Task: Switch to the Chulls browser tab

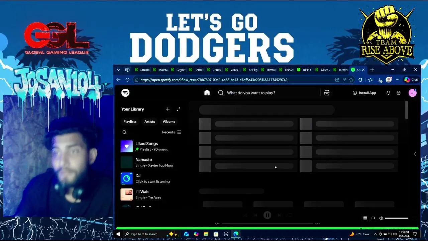Action: [214, 70]
